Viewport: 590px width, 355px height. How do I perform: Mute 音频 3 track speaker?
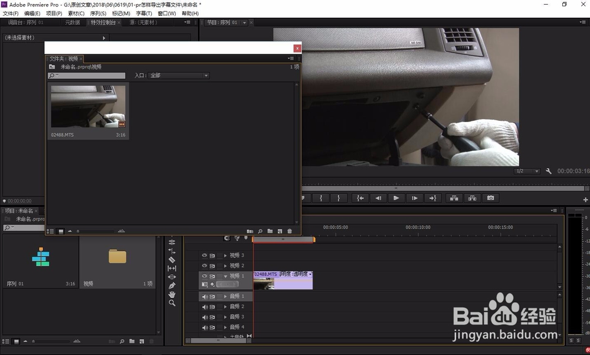pos(205,317)
